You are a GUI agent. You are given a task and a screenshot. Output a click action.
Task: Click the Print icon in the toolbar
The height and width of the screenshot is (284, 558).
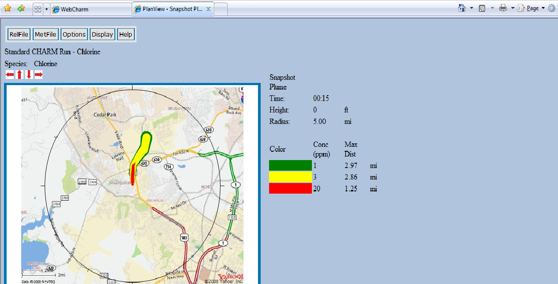[503, 8]
